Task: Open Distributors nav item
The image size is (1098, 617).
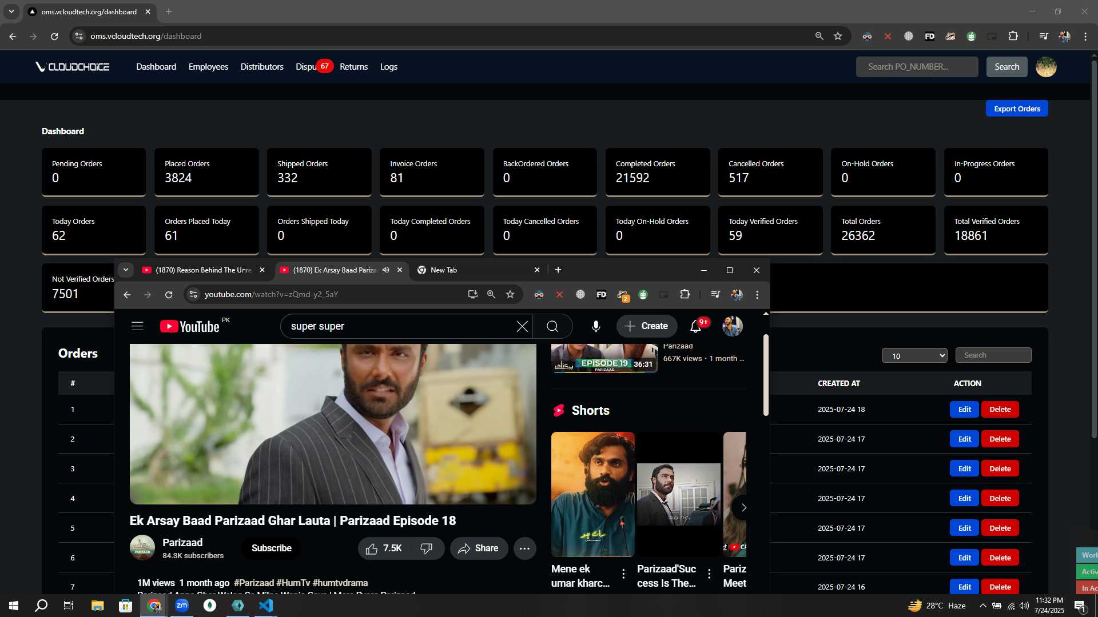Action: click(262, 67)
